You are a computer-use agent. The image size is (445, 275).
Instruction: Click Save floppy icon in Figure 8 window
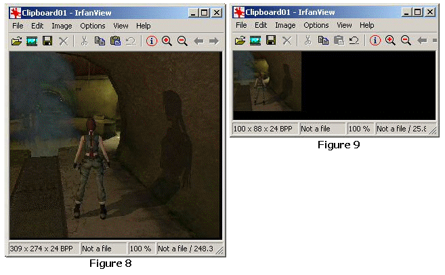[x=47, y=41]
